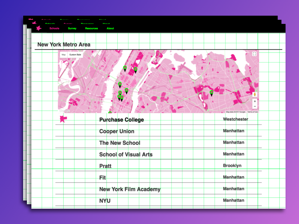
Task: Open the Survey page from navbar
Action: tap(72, 28)
